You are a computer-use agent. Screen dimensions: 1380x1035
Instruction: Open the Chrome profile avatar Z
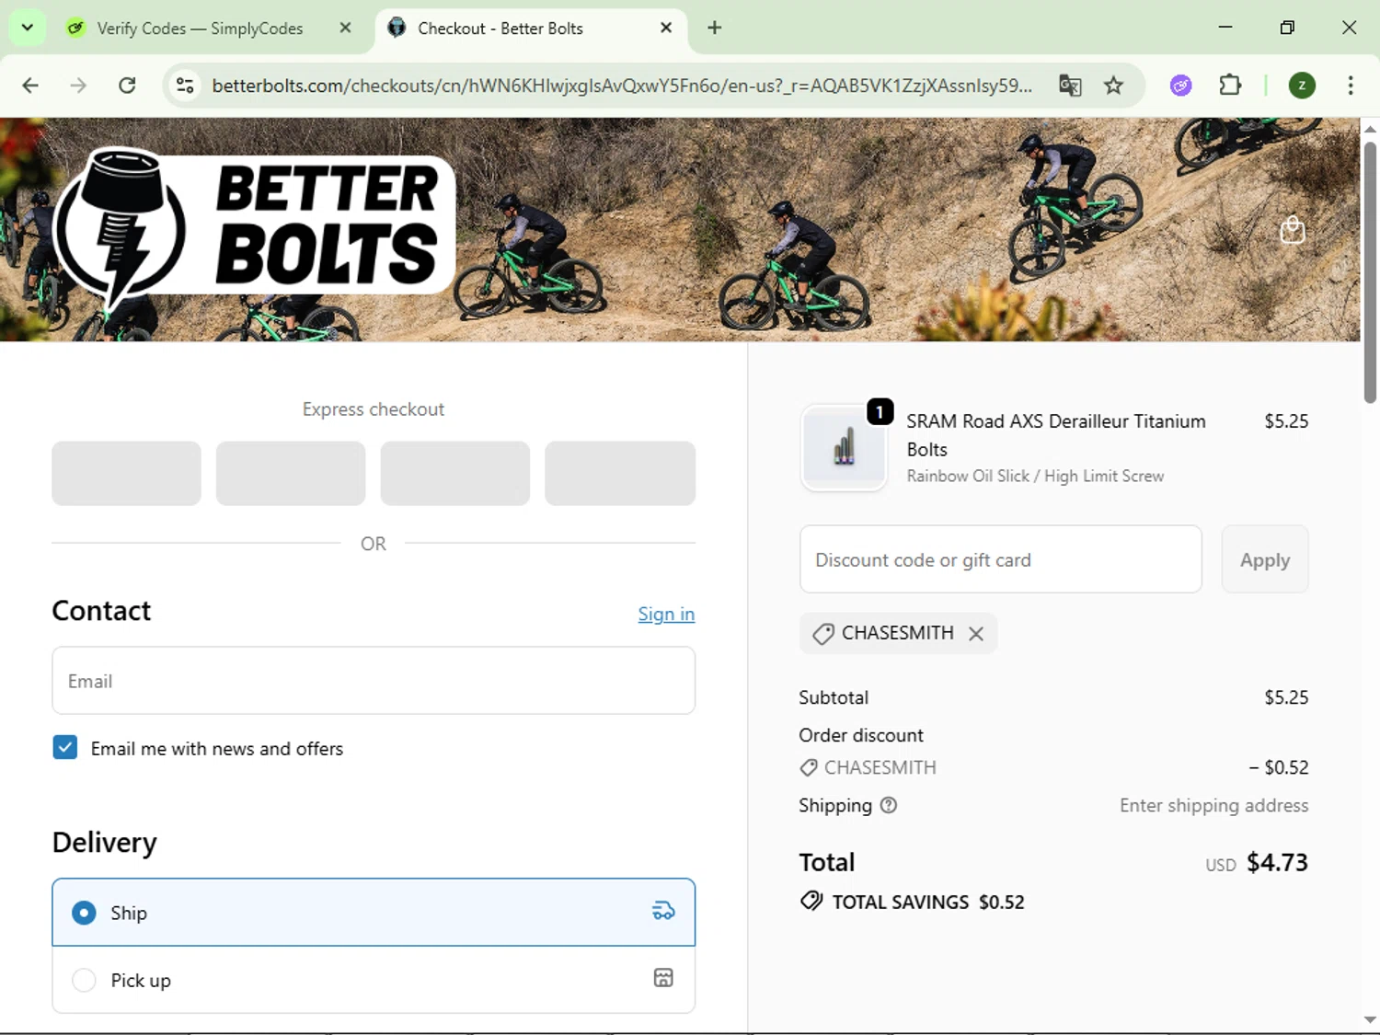[x=1302, y=86]
